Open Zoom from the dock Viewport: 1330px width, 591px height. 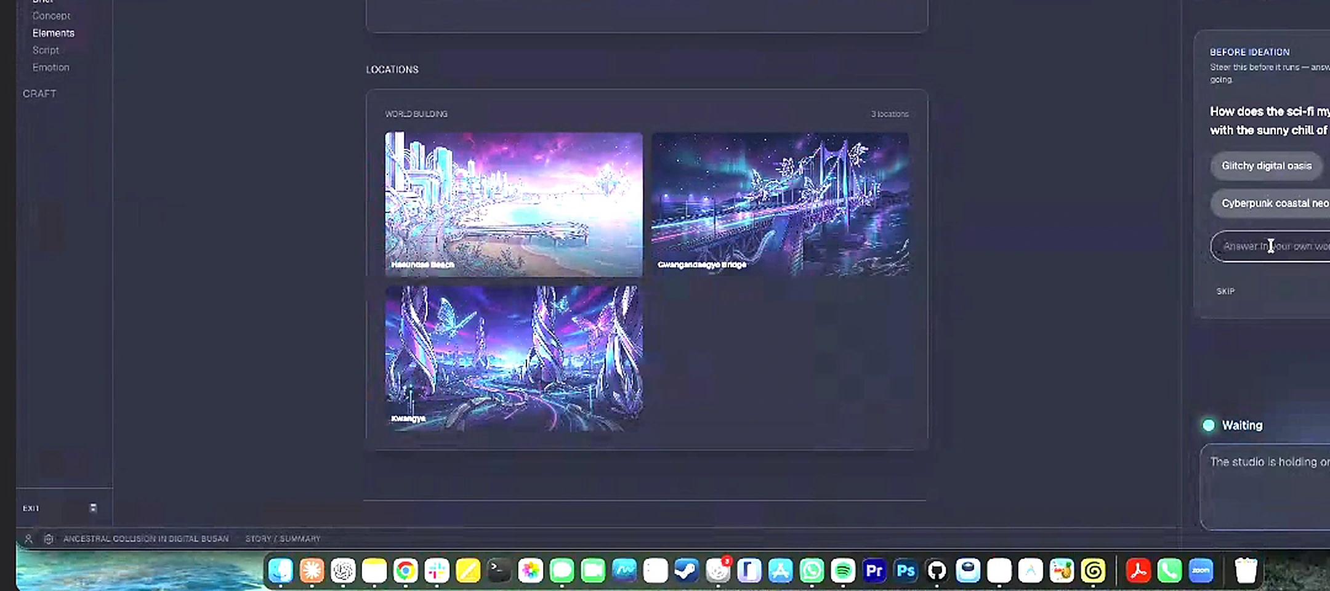[x=1201, y=571]
